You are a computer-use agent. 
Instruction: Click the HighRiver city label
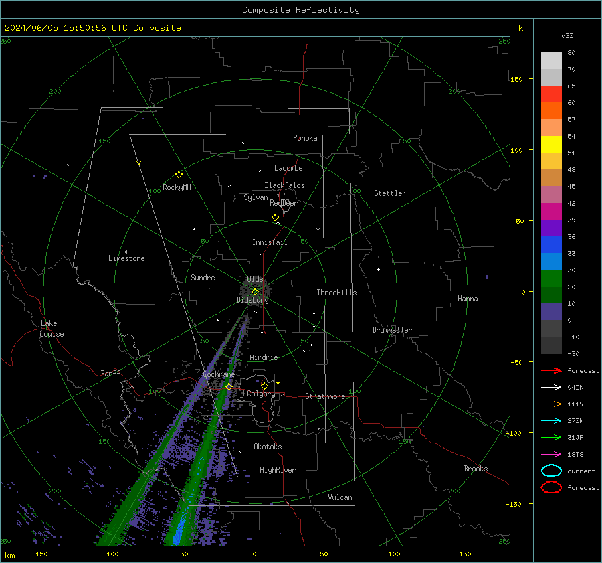click(x=278, y=470)
